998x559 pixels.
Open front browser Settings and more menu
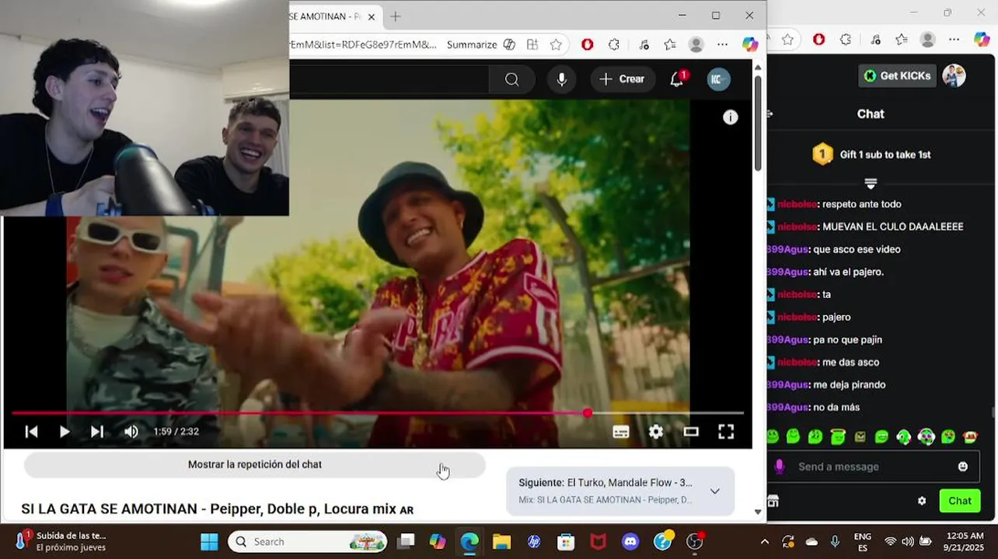click(722, 45)
